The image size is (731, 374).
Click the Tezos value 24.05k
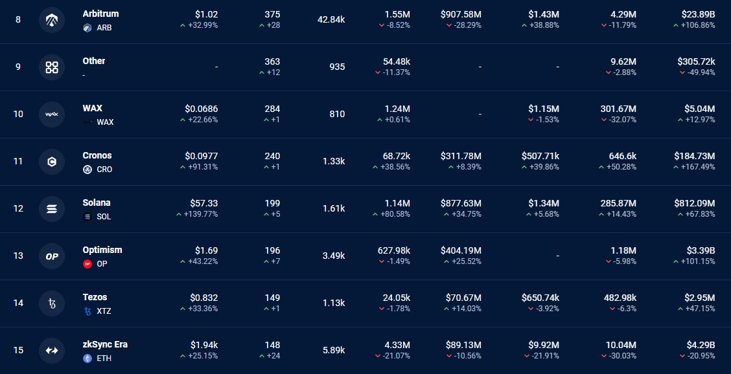point(396,298)
